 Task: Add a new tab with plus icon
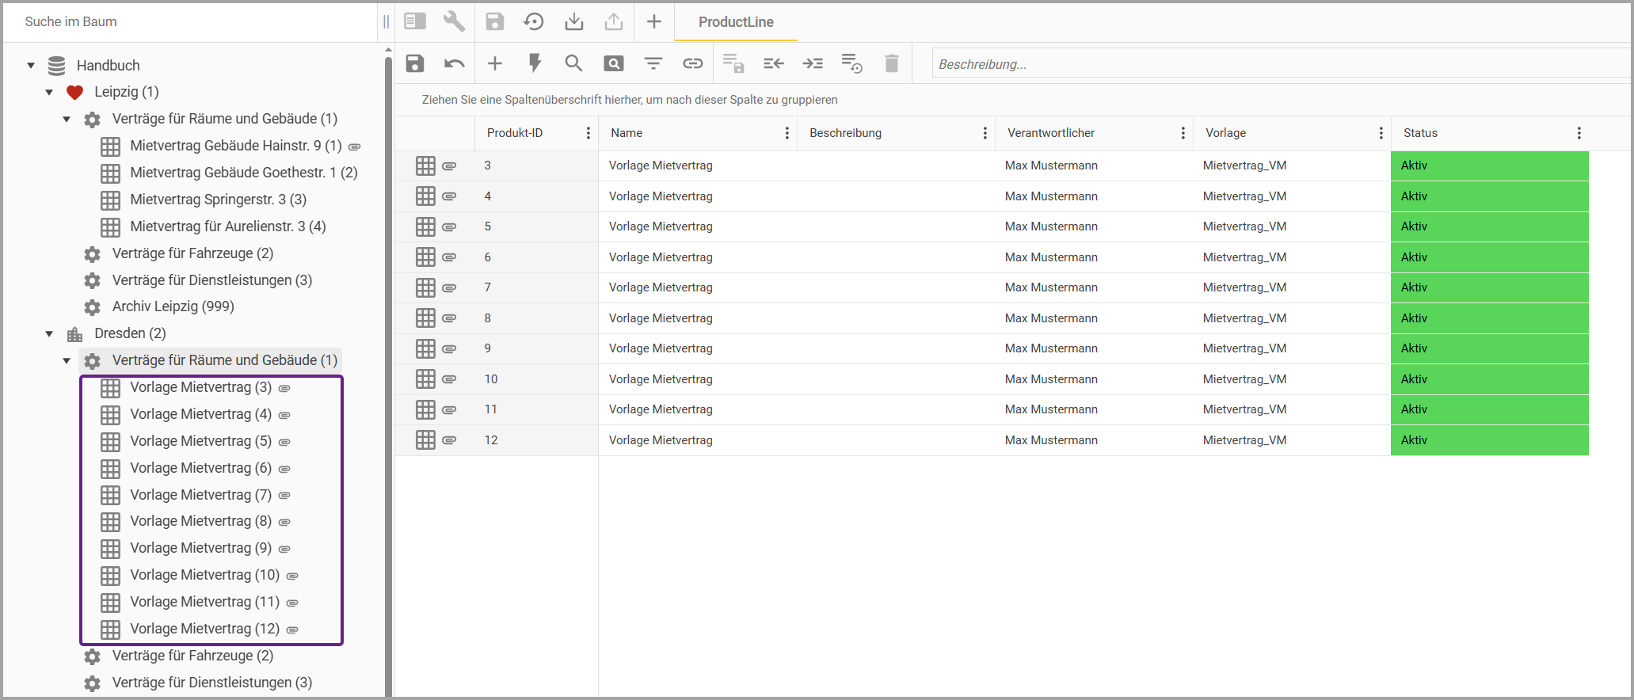coord(653,21)
